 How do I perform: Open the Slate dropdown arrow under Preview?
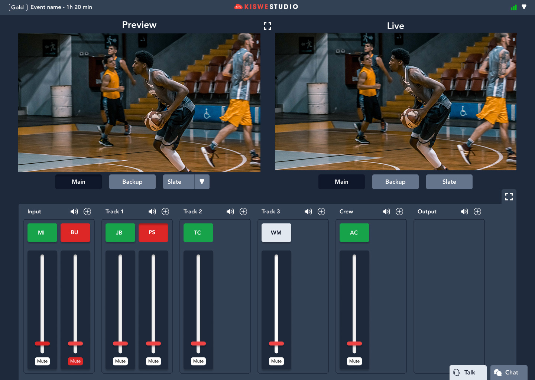coord(202,182)
